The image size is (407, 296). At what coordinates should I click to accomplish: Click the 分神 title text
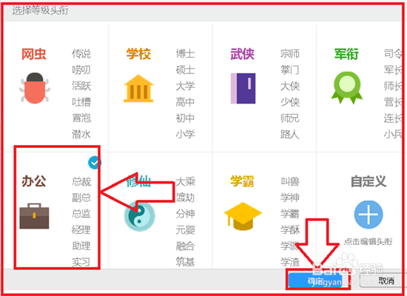[185, 214]
